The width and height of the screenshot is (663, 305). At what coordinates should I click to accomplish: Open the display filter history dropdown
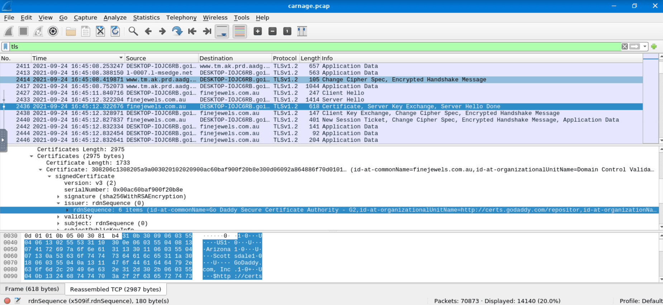click(x=645, y=47)
